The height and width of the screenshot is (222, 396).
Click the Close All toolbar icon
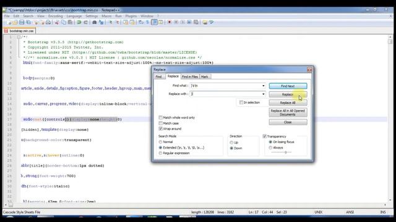pos(42,22)
